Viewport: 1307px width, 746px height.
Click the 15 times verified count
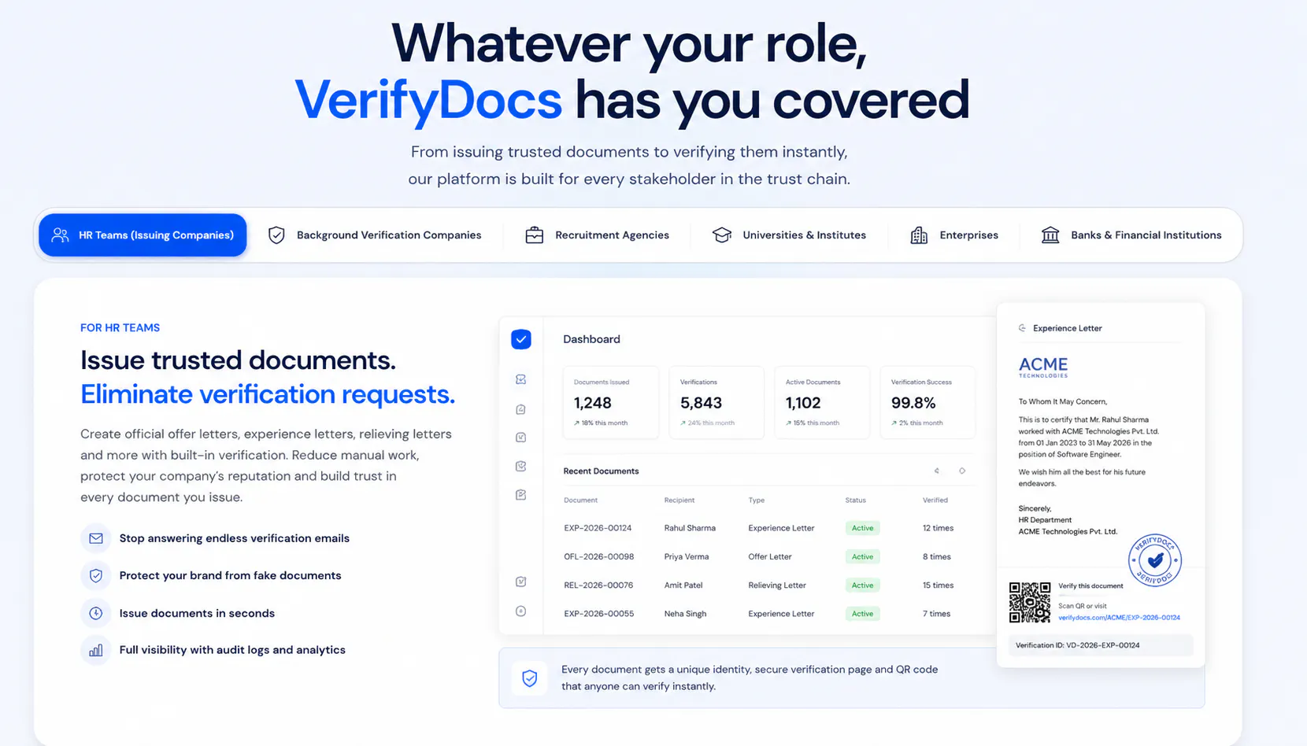[938, 585]
